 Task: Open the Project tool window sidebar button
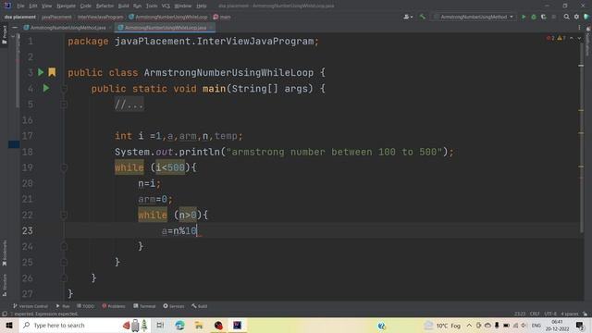pyautogui.click(x=5, y=35)
